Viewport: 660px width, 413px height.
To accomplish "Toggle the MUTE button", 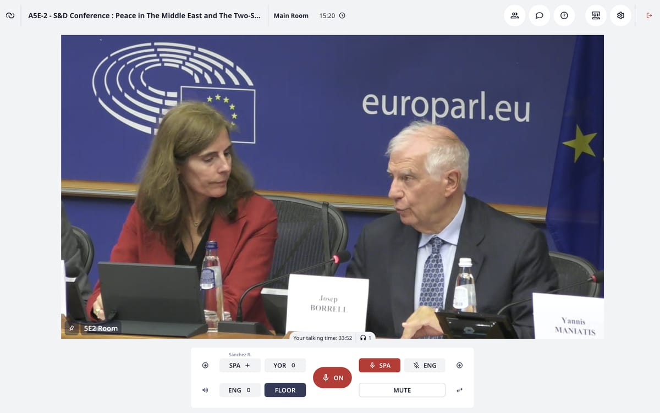I will (x=402, y=390).
